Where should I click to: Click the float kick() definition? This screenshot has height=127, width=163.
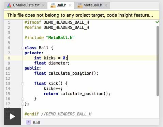[51, 84]
